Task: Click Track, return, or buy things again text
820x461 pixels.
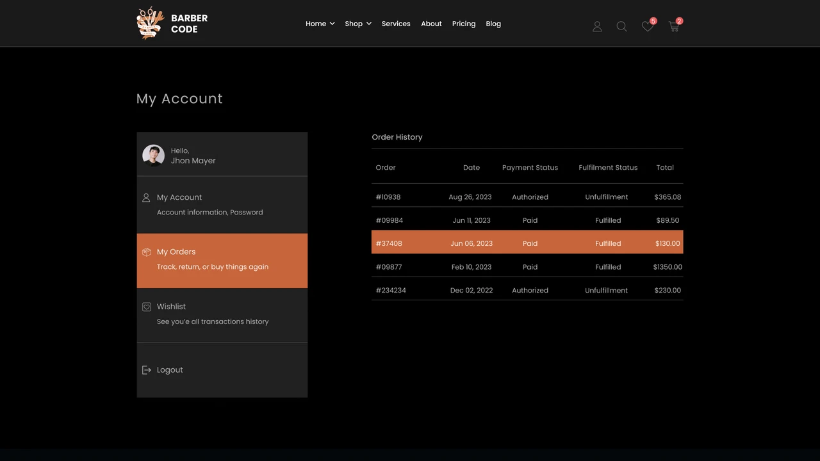Action: [213, 267]
